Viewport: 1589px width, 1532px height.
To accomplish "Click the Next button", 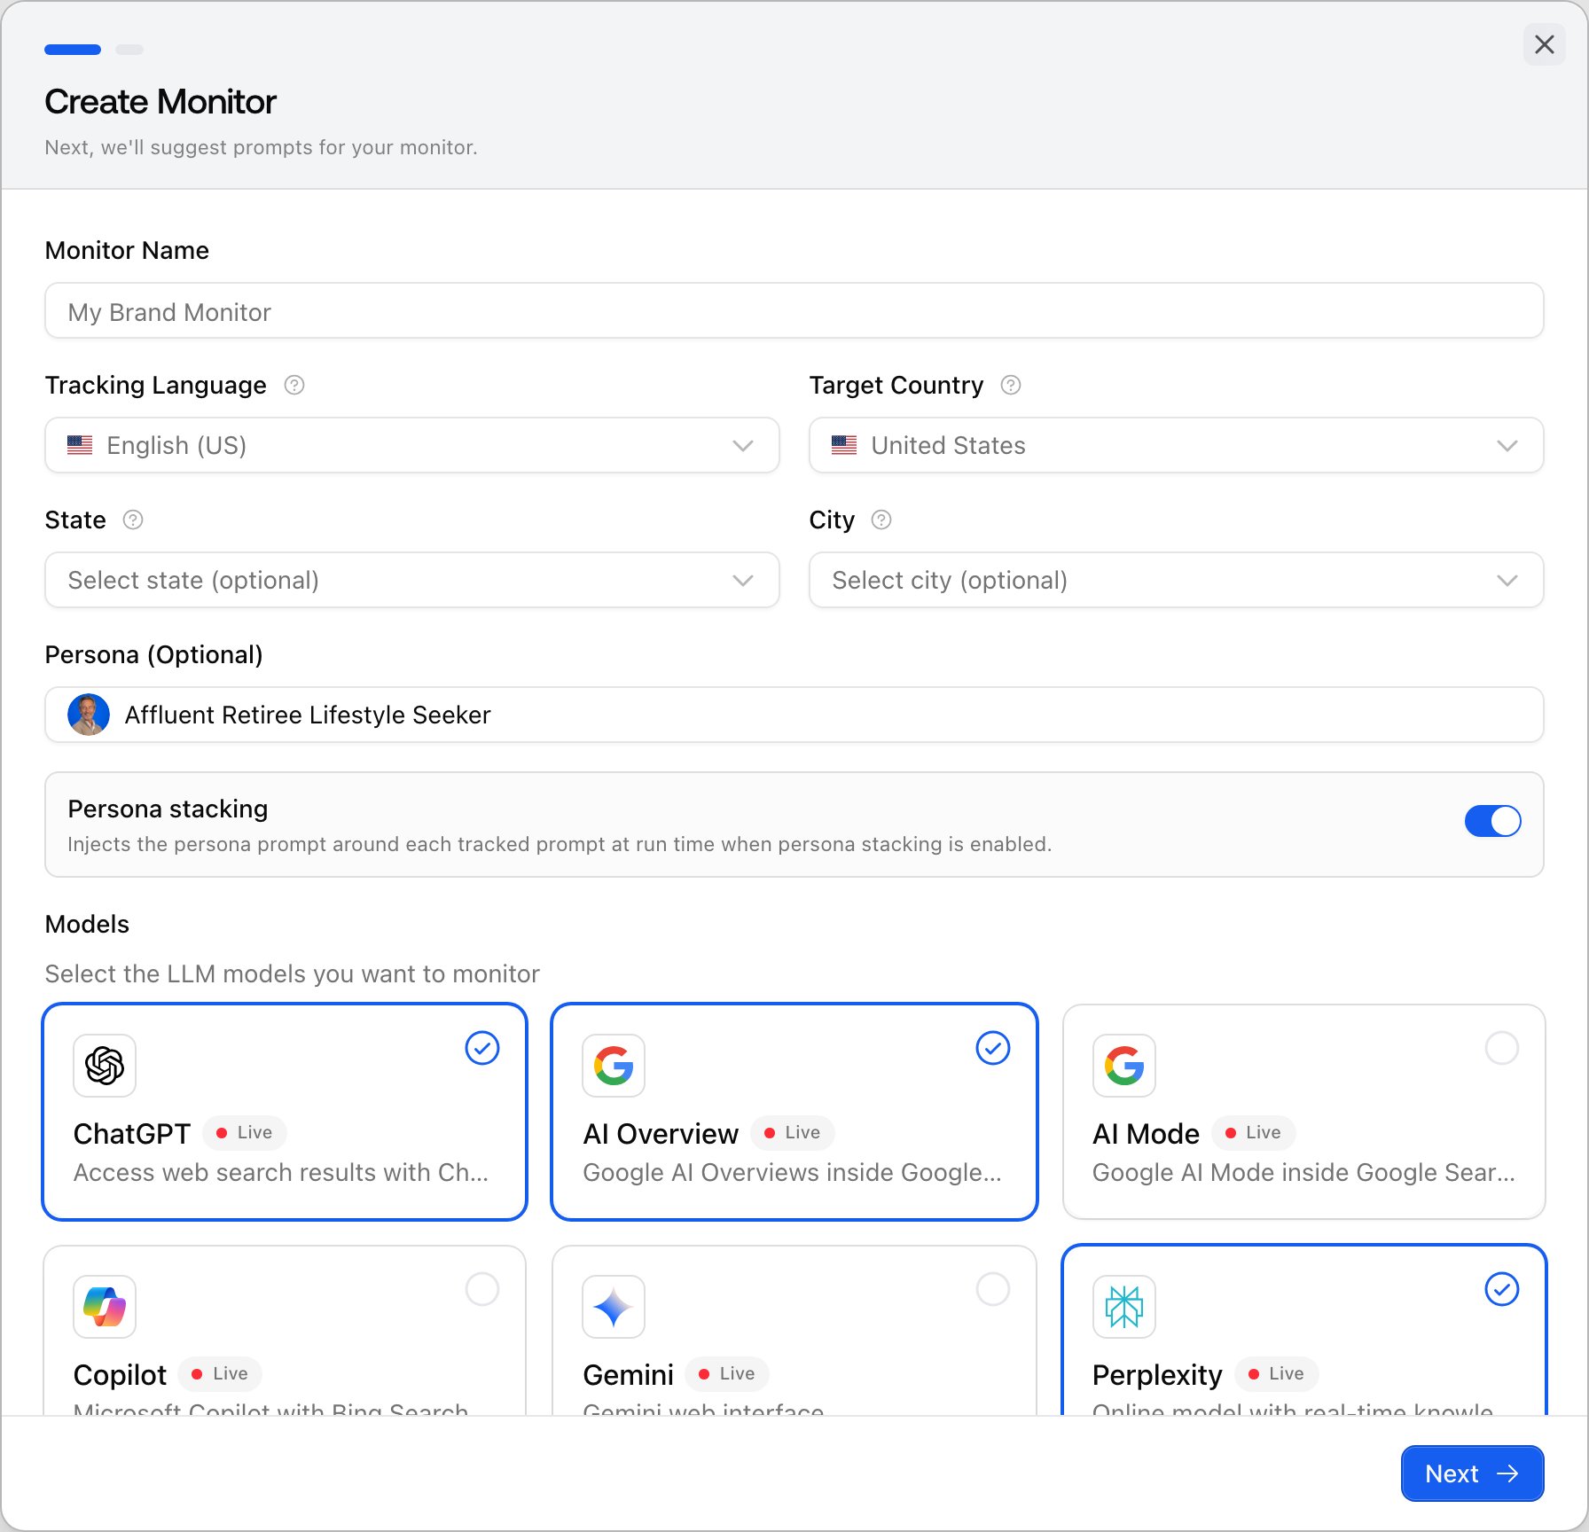I will [x=1473, y=1473].
